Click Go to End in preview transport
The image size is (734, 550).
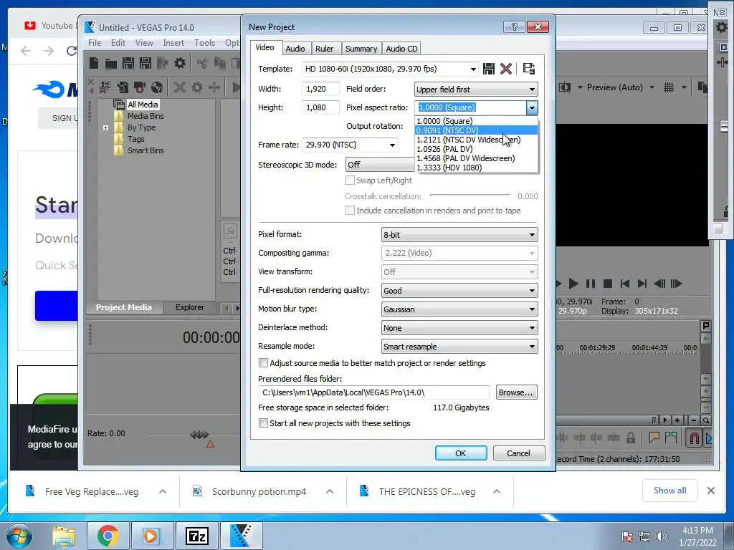[x=642, y=284]
